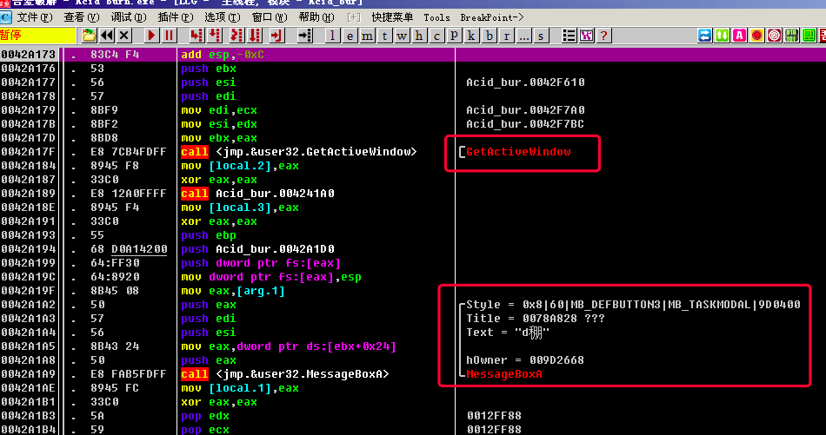Image resolution: width=826 pixels, height=435 pixels.
Task: Click the purple appearance grid icon
Action: click(586, 36)
